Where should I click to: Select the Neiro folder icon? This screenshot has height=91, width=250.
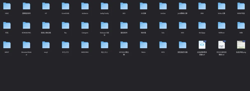coord(143,45)
